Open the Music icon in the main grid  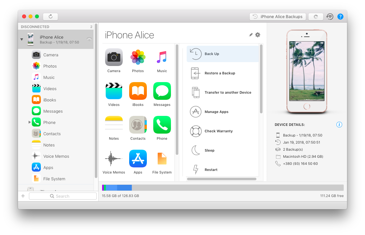(x=162, y=57)
